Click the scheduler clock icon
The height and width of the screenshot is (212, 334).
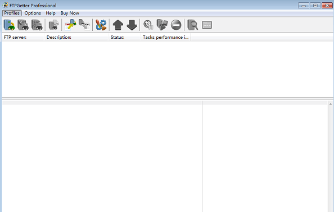(x=148, y=25)
